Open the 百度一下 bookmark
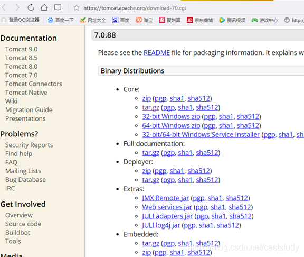 (61, 20)
